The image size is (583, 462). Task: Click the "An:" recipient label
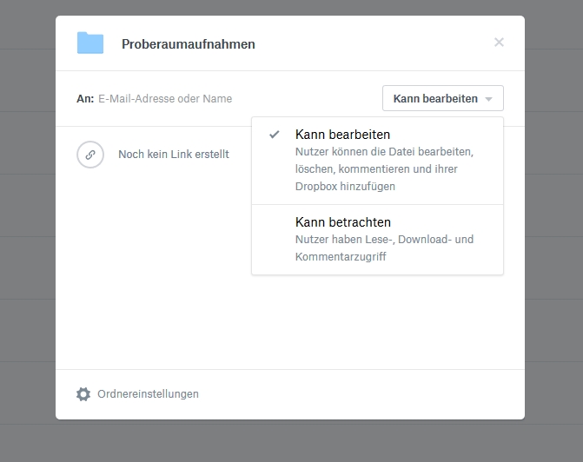pyautogui.click(x=84, y=99)
